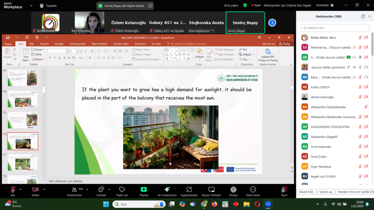Viewport: 374px width, 210px height.
Task: Turn on camera with Video button
Action: click(35, 190)
